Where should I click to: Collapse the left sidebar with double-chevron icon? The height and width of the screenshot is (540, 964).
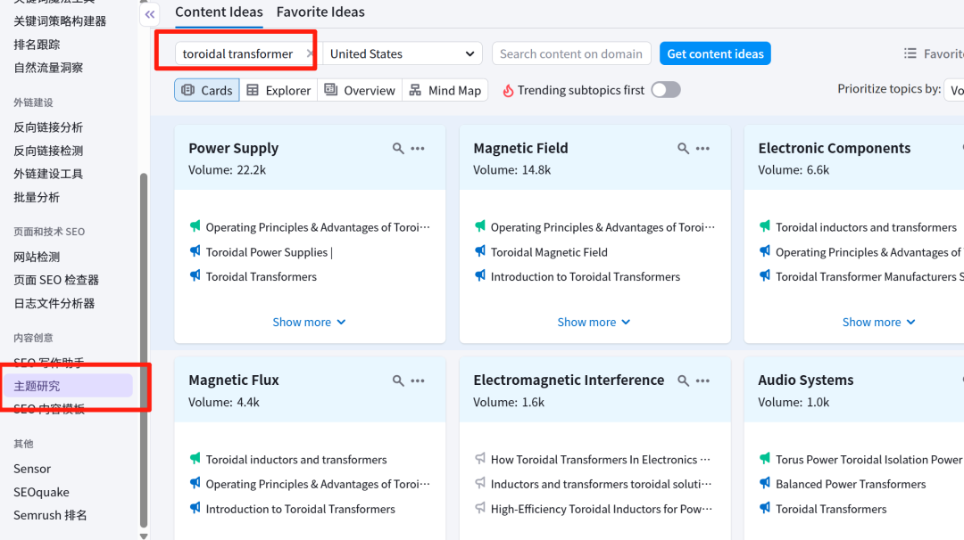(150, 14)
